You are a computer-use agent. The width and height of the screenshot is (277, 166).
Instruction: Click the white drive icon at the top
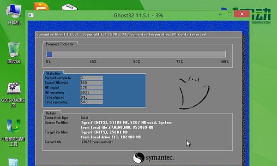click(69, 7)
